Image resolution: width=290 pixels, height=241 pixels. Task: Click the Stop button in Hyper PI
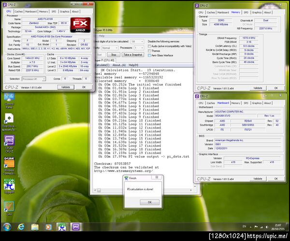(114, 55)
